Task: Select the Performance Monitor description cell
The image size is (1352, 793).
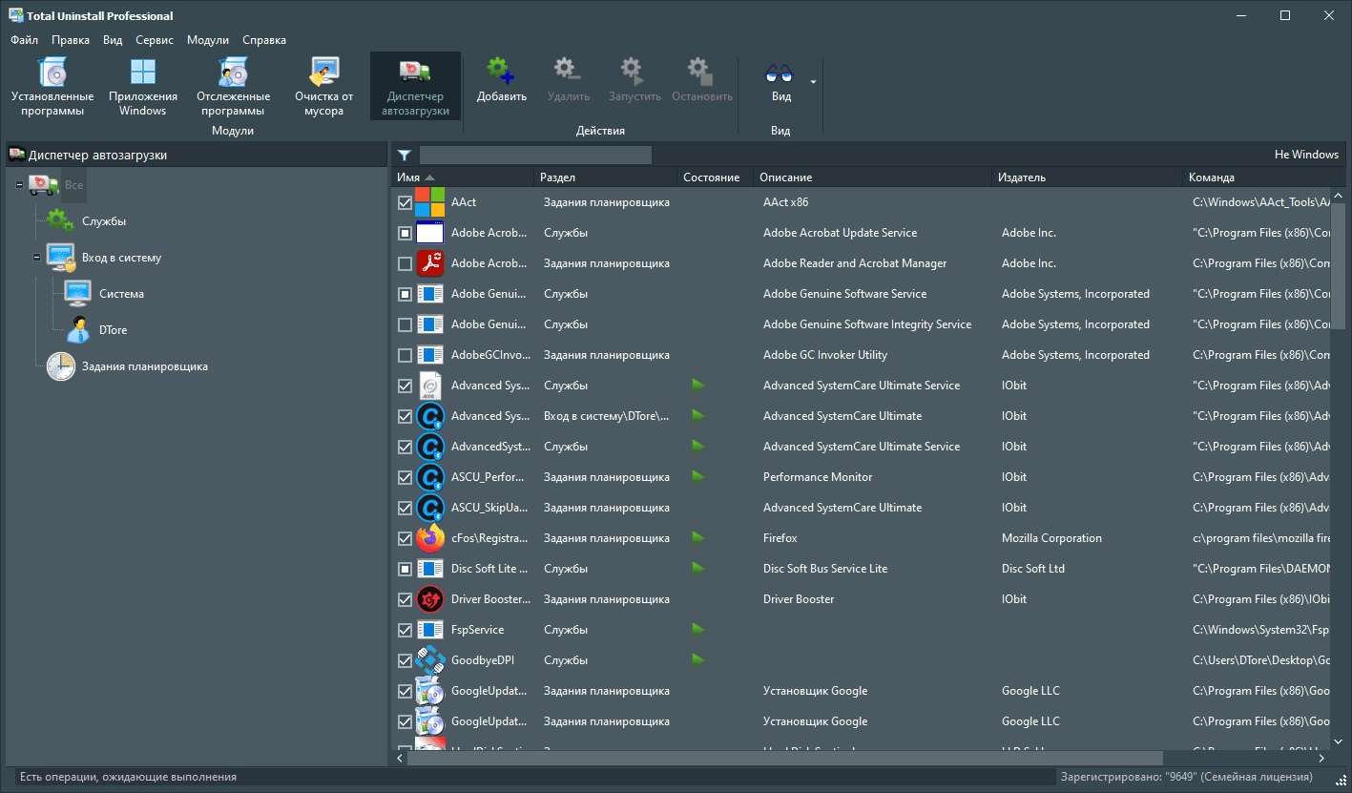Action: pyautogui.click(x=818, y=477)
